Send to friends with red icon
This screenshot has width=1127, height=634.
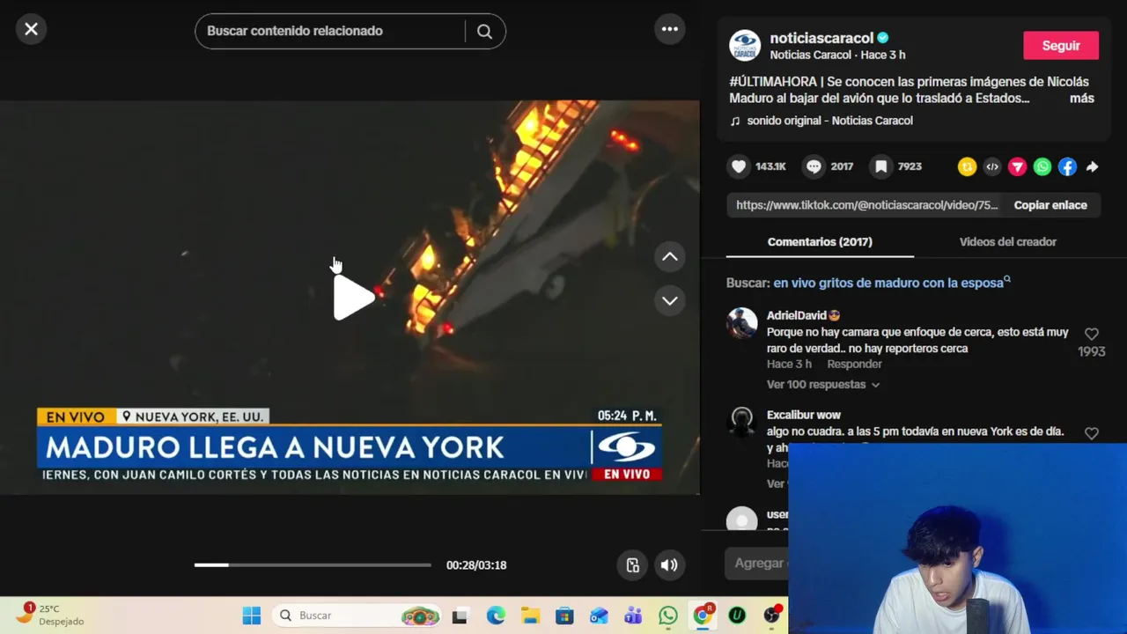click(1017, 166)
